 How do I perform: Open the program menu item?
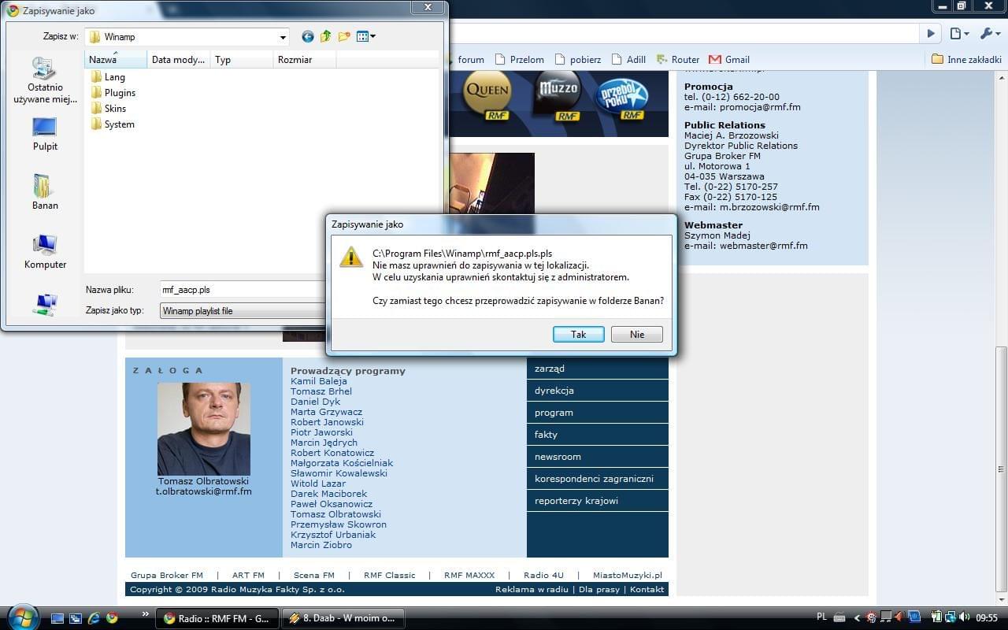[598, 413]
